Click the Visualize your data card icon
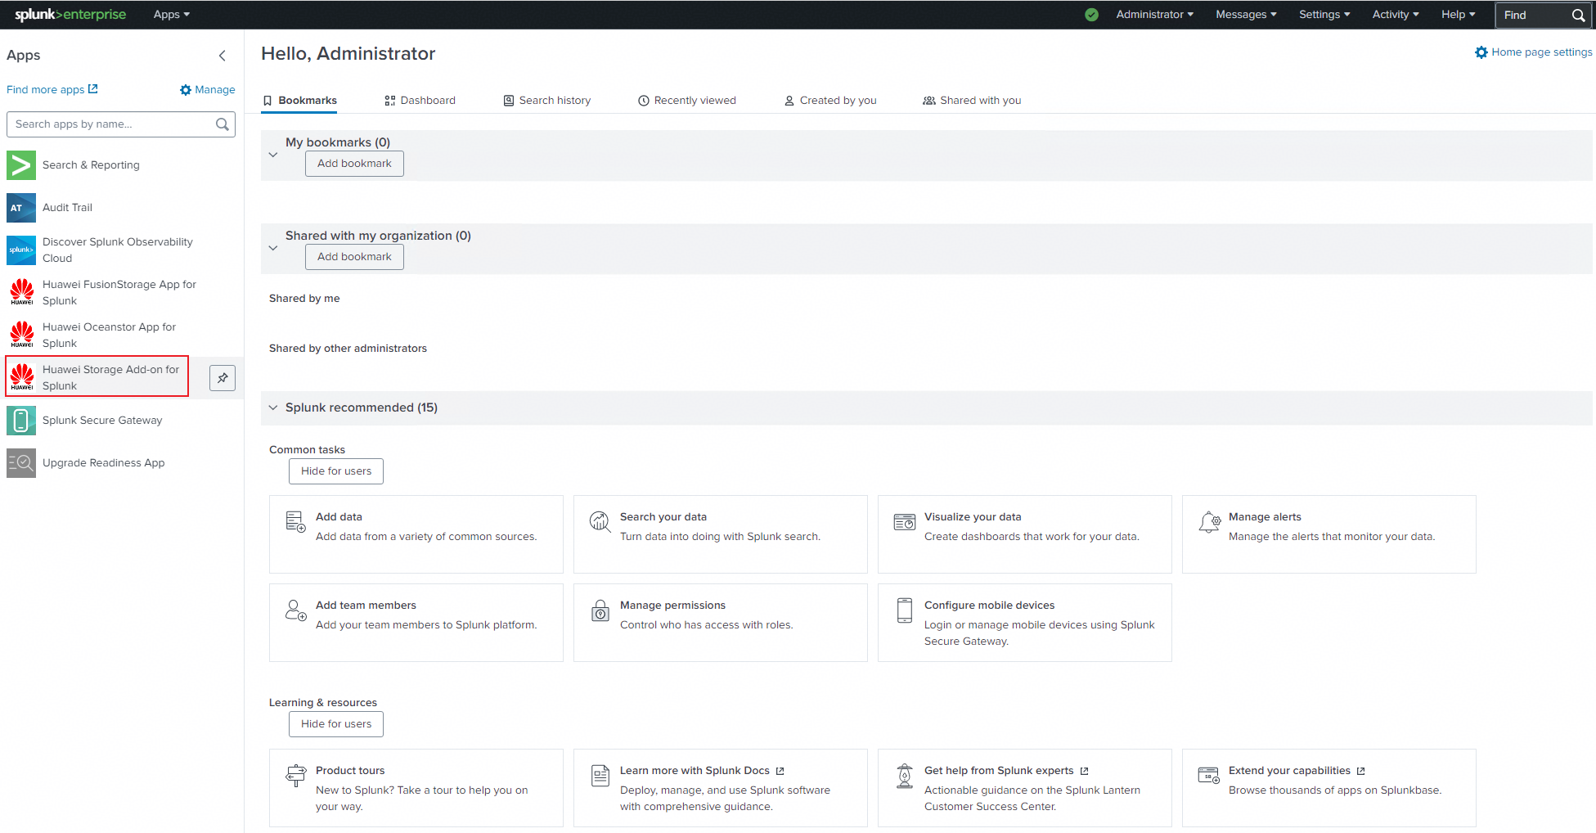 (904, 521)
